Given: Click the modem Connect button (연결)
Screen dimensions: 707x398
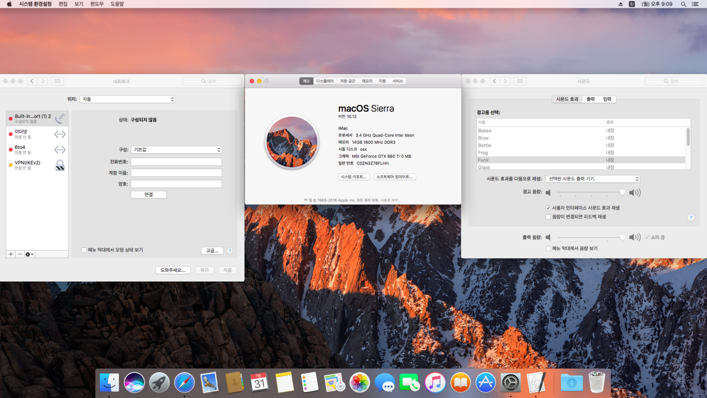Looking at the screenshot, I should point(149,195).
